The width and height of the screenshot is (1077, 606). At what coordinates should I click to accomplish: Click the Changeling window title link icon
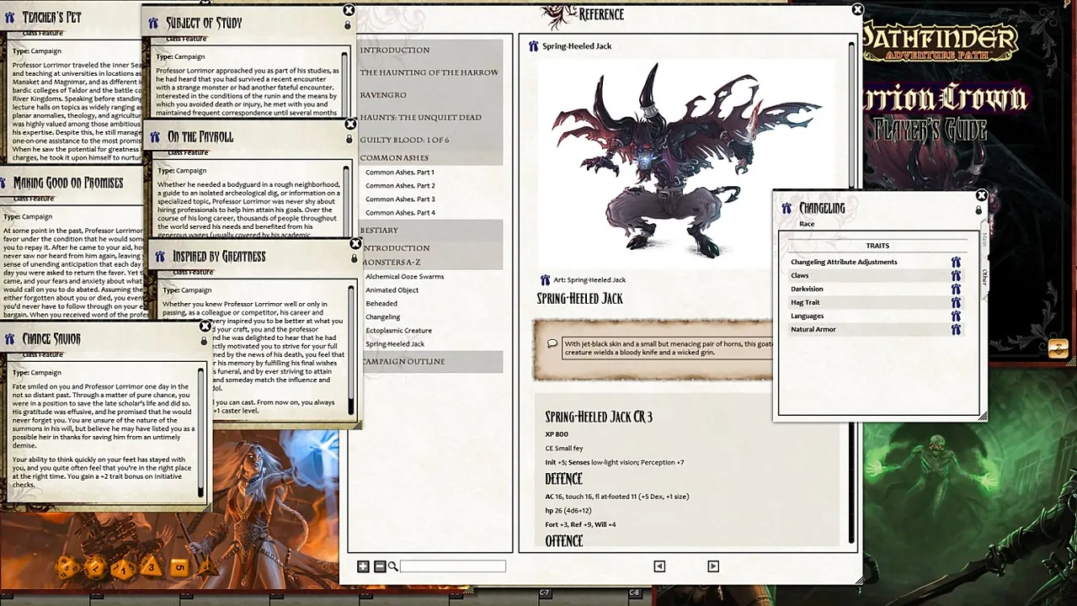coord(786,208)
